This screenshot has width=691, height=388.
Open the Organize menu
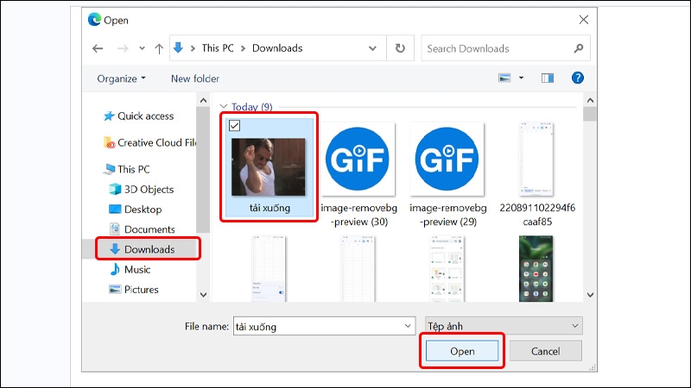121,78
